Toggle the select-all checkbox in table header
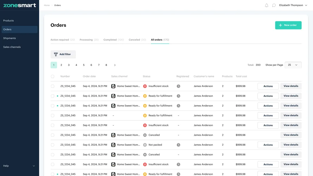Screen dimensions: 313x176 53,76
